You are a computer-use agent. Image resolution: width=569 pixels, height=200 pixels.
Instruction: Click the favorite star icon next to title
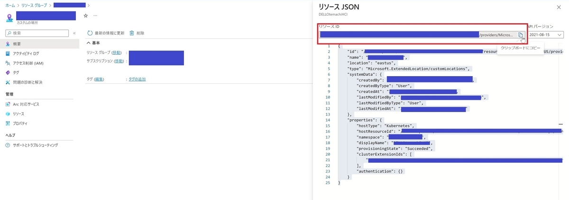pyautogui.click(x=85, y=16)
